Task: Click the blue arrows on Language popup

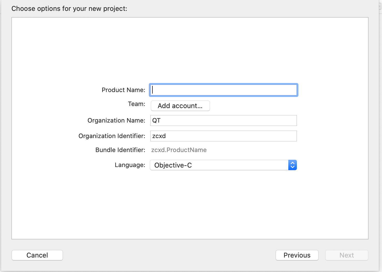Action: click(292, 165)
